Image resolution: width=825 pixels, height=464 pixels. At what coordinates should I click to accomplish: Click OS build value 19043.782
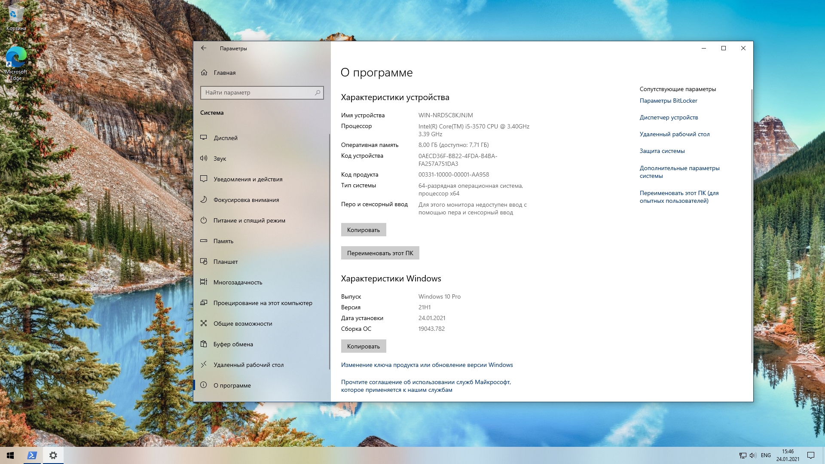[x=431, y=329]
